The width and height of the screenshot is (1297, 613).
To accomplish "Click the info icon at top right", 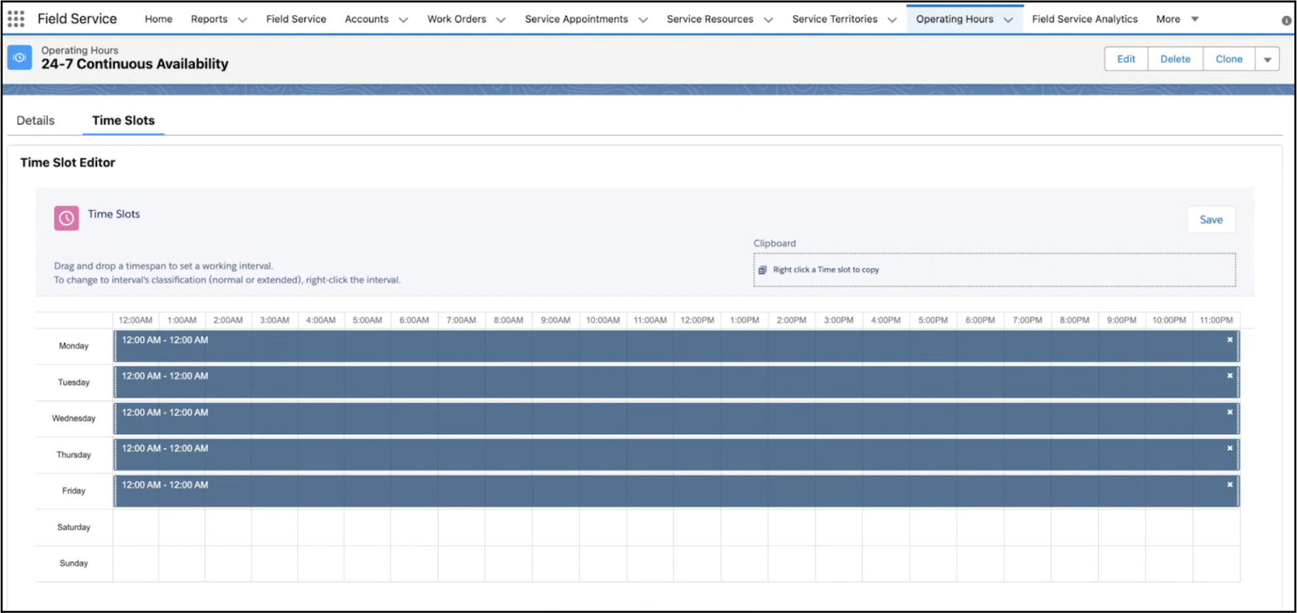I will pyautogui.click(x=1286, y=20).
